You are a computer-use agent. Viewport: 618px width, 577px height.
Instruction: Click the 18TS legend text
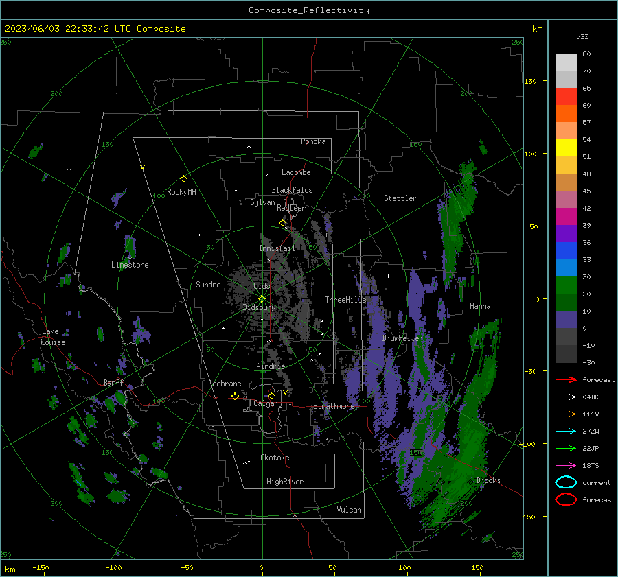pos(591,466)
